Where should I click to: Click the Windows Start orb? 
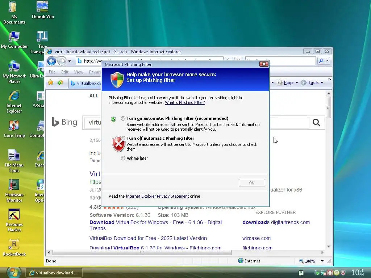tap(13, 273)
